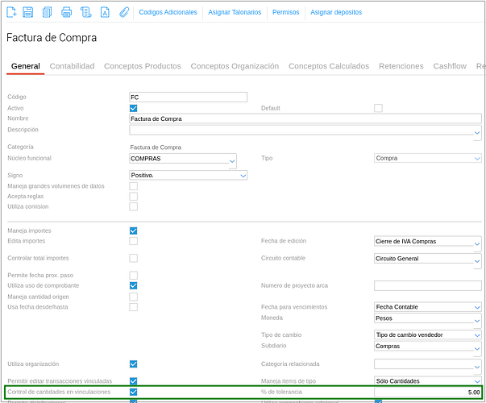486x403 pixels.
Task: Click the new document icon
Action: [11, 12]
